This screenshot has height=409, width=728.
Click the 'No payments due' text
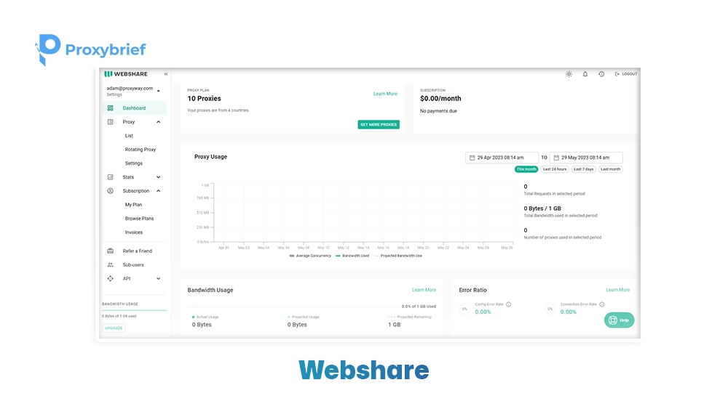point(438,111)
